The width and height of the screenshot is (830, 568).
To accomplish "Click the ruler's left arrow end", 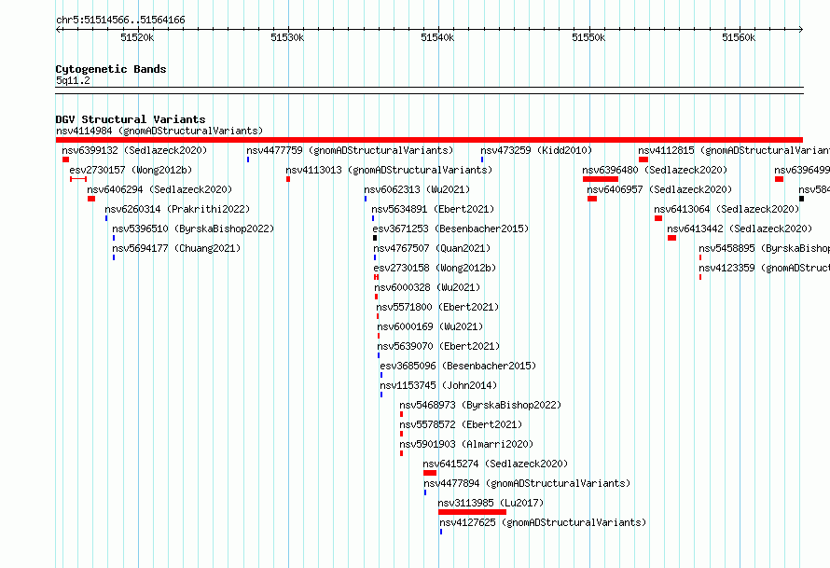I will click(58, 29).
